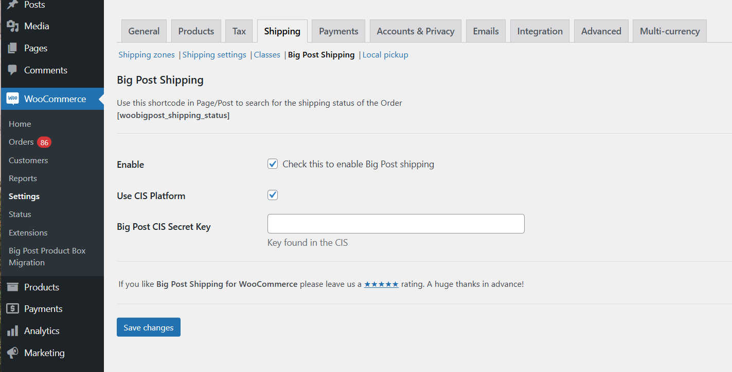Toggle the Use CIS Platform checkbox
The width and height of the screenshot is (732, 372).
pos(273,195)
